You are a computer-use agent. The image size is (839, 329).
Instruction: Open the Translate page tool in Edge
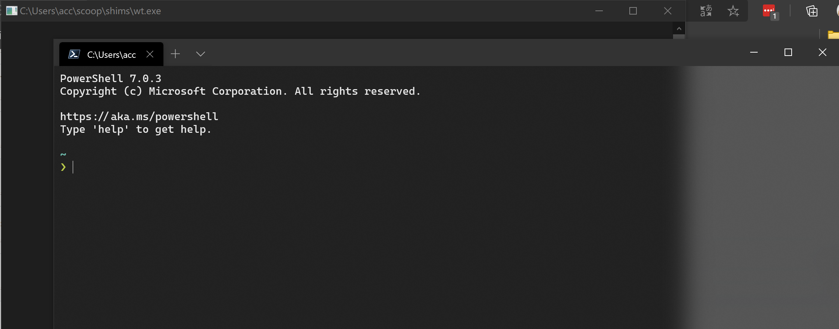tap(705, 11)
